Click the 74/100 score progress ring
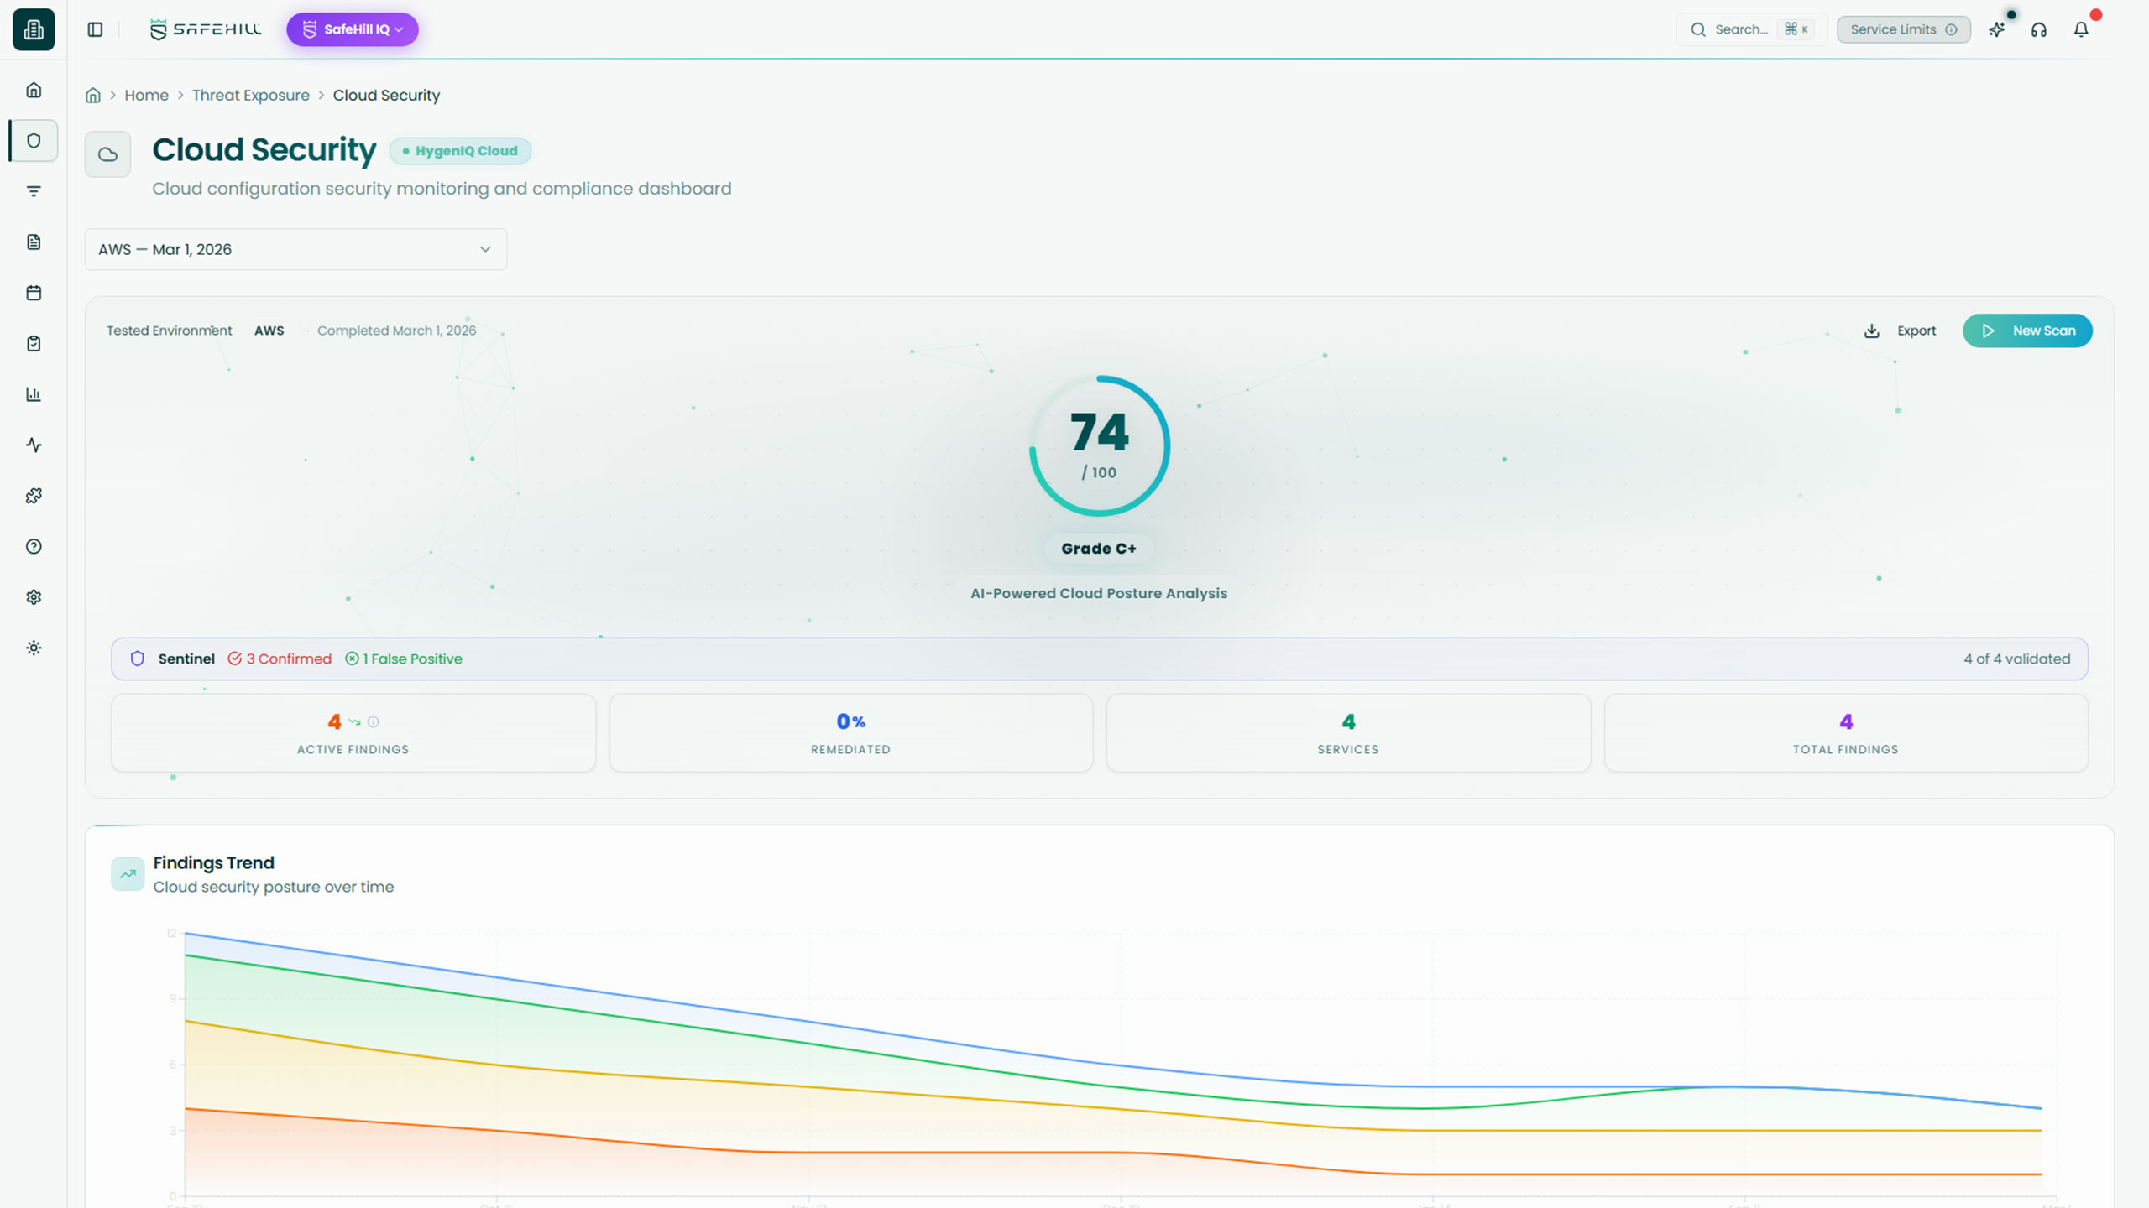The image size is (2149, 1208). coord(1099,445)
